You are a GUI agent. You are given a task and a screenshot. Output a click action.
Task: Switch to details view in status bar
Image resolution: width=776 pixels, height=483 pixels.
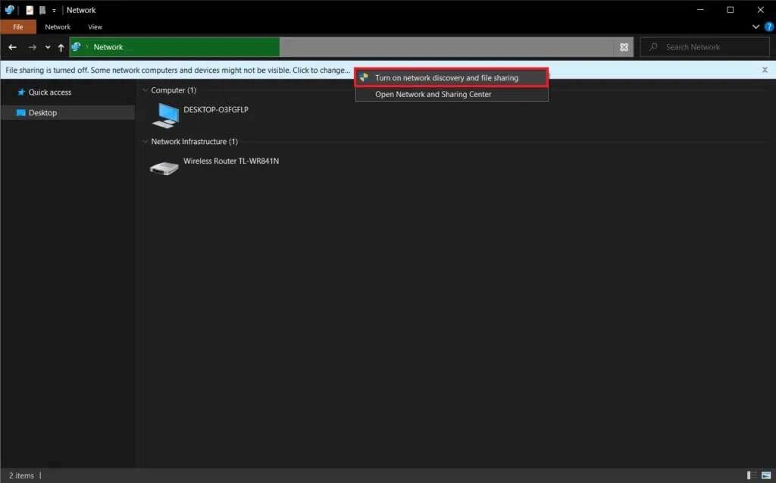pyautogui.click(x=751, y=475)
